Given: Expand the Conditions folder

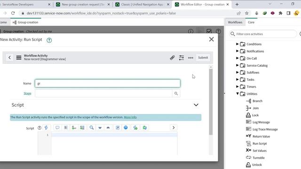Looking at the screenshot, I should [x=237, y=44].
